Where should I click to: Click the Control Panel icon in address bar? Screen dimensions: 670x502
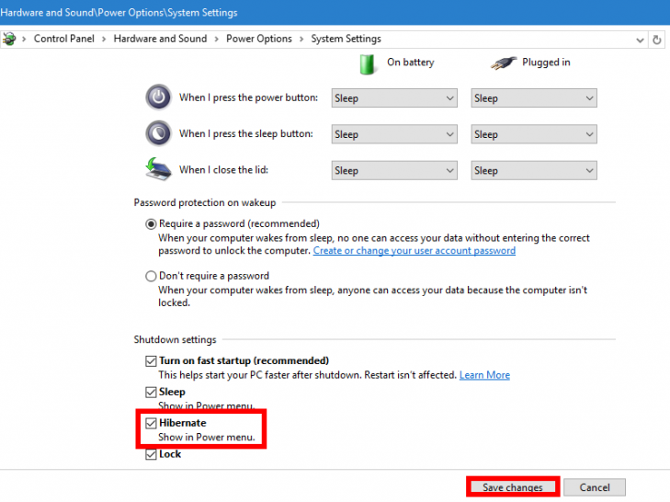pos(8,39)
